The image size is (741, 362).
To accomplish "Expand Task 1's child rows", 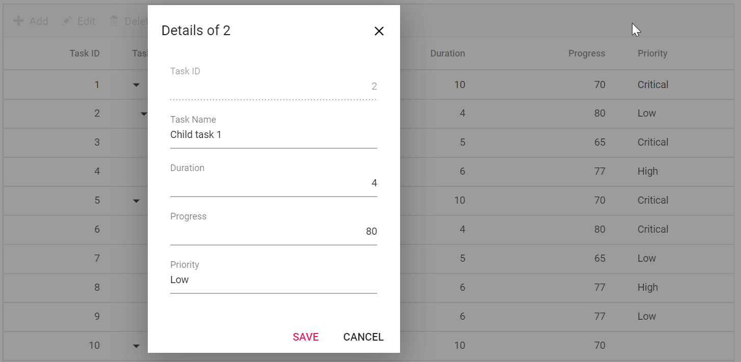I will pyautogui.click(x=136, y=85).
